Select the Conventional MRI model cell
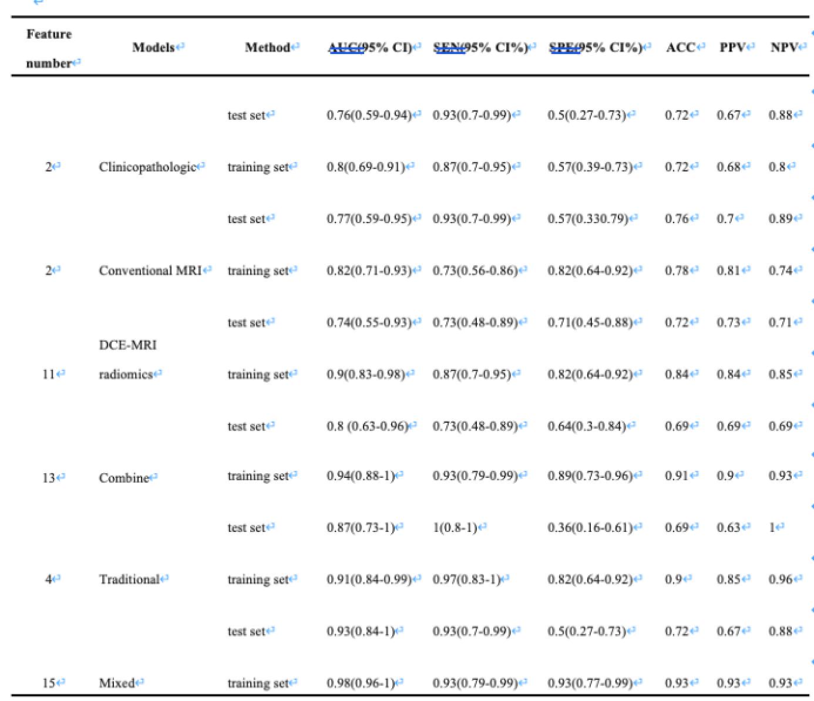The height and width of the screenshot is (701, 814). coord(150,271)
